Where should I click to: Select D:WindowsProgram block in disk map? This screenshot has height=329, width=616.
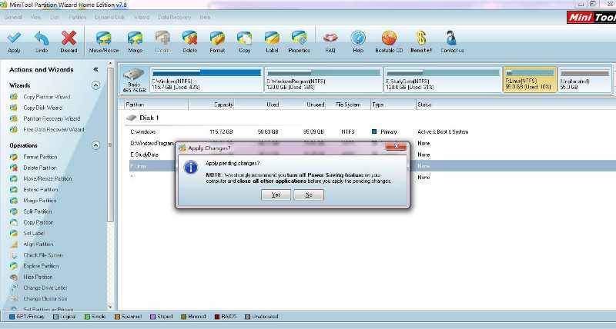pos(323,80)
